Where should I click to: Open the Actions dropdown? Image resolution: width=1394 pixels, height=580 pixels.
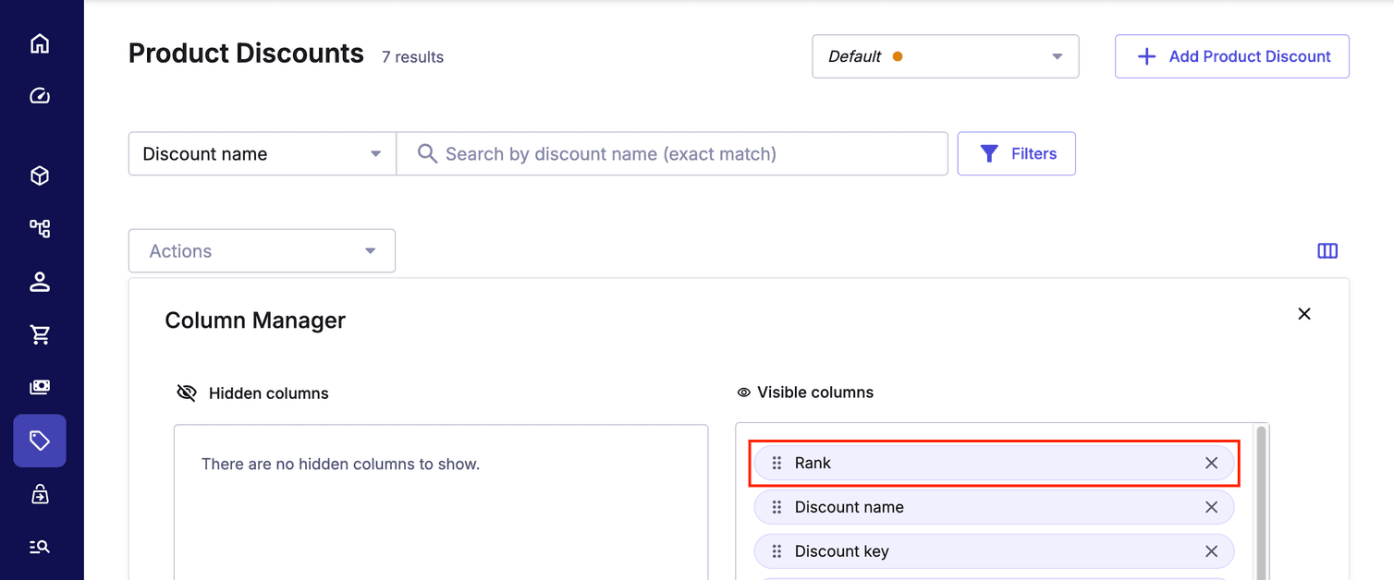coord(262,250)
